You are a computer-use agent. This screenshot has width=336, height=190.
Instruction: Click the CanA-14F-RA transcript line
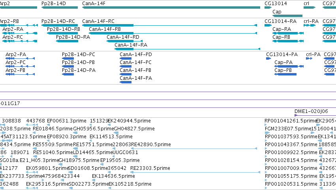click(187, 49)
